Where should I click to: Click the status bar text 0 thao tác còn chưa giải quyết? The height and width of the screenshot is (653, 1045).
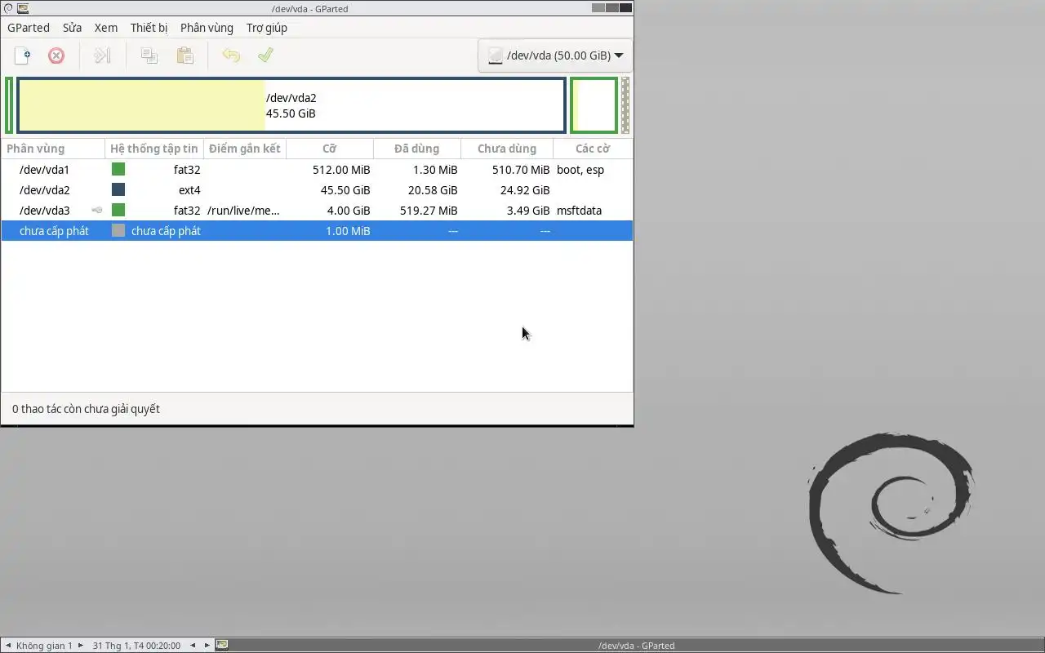coord(86,409)
